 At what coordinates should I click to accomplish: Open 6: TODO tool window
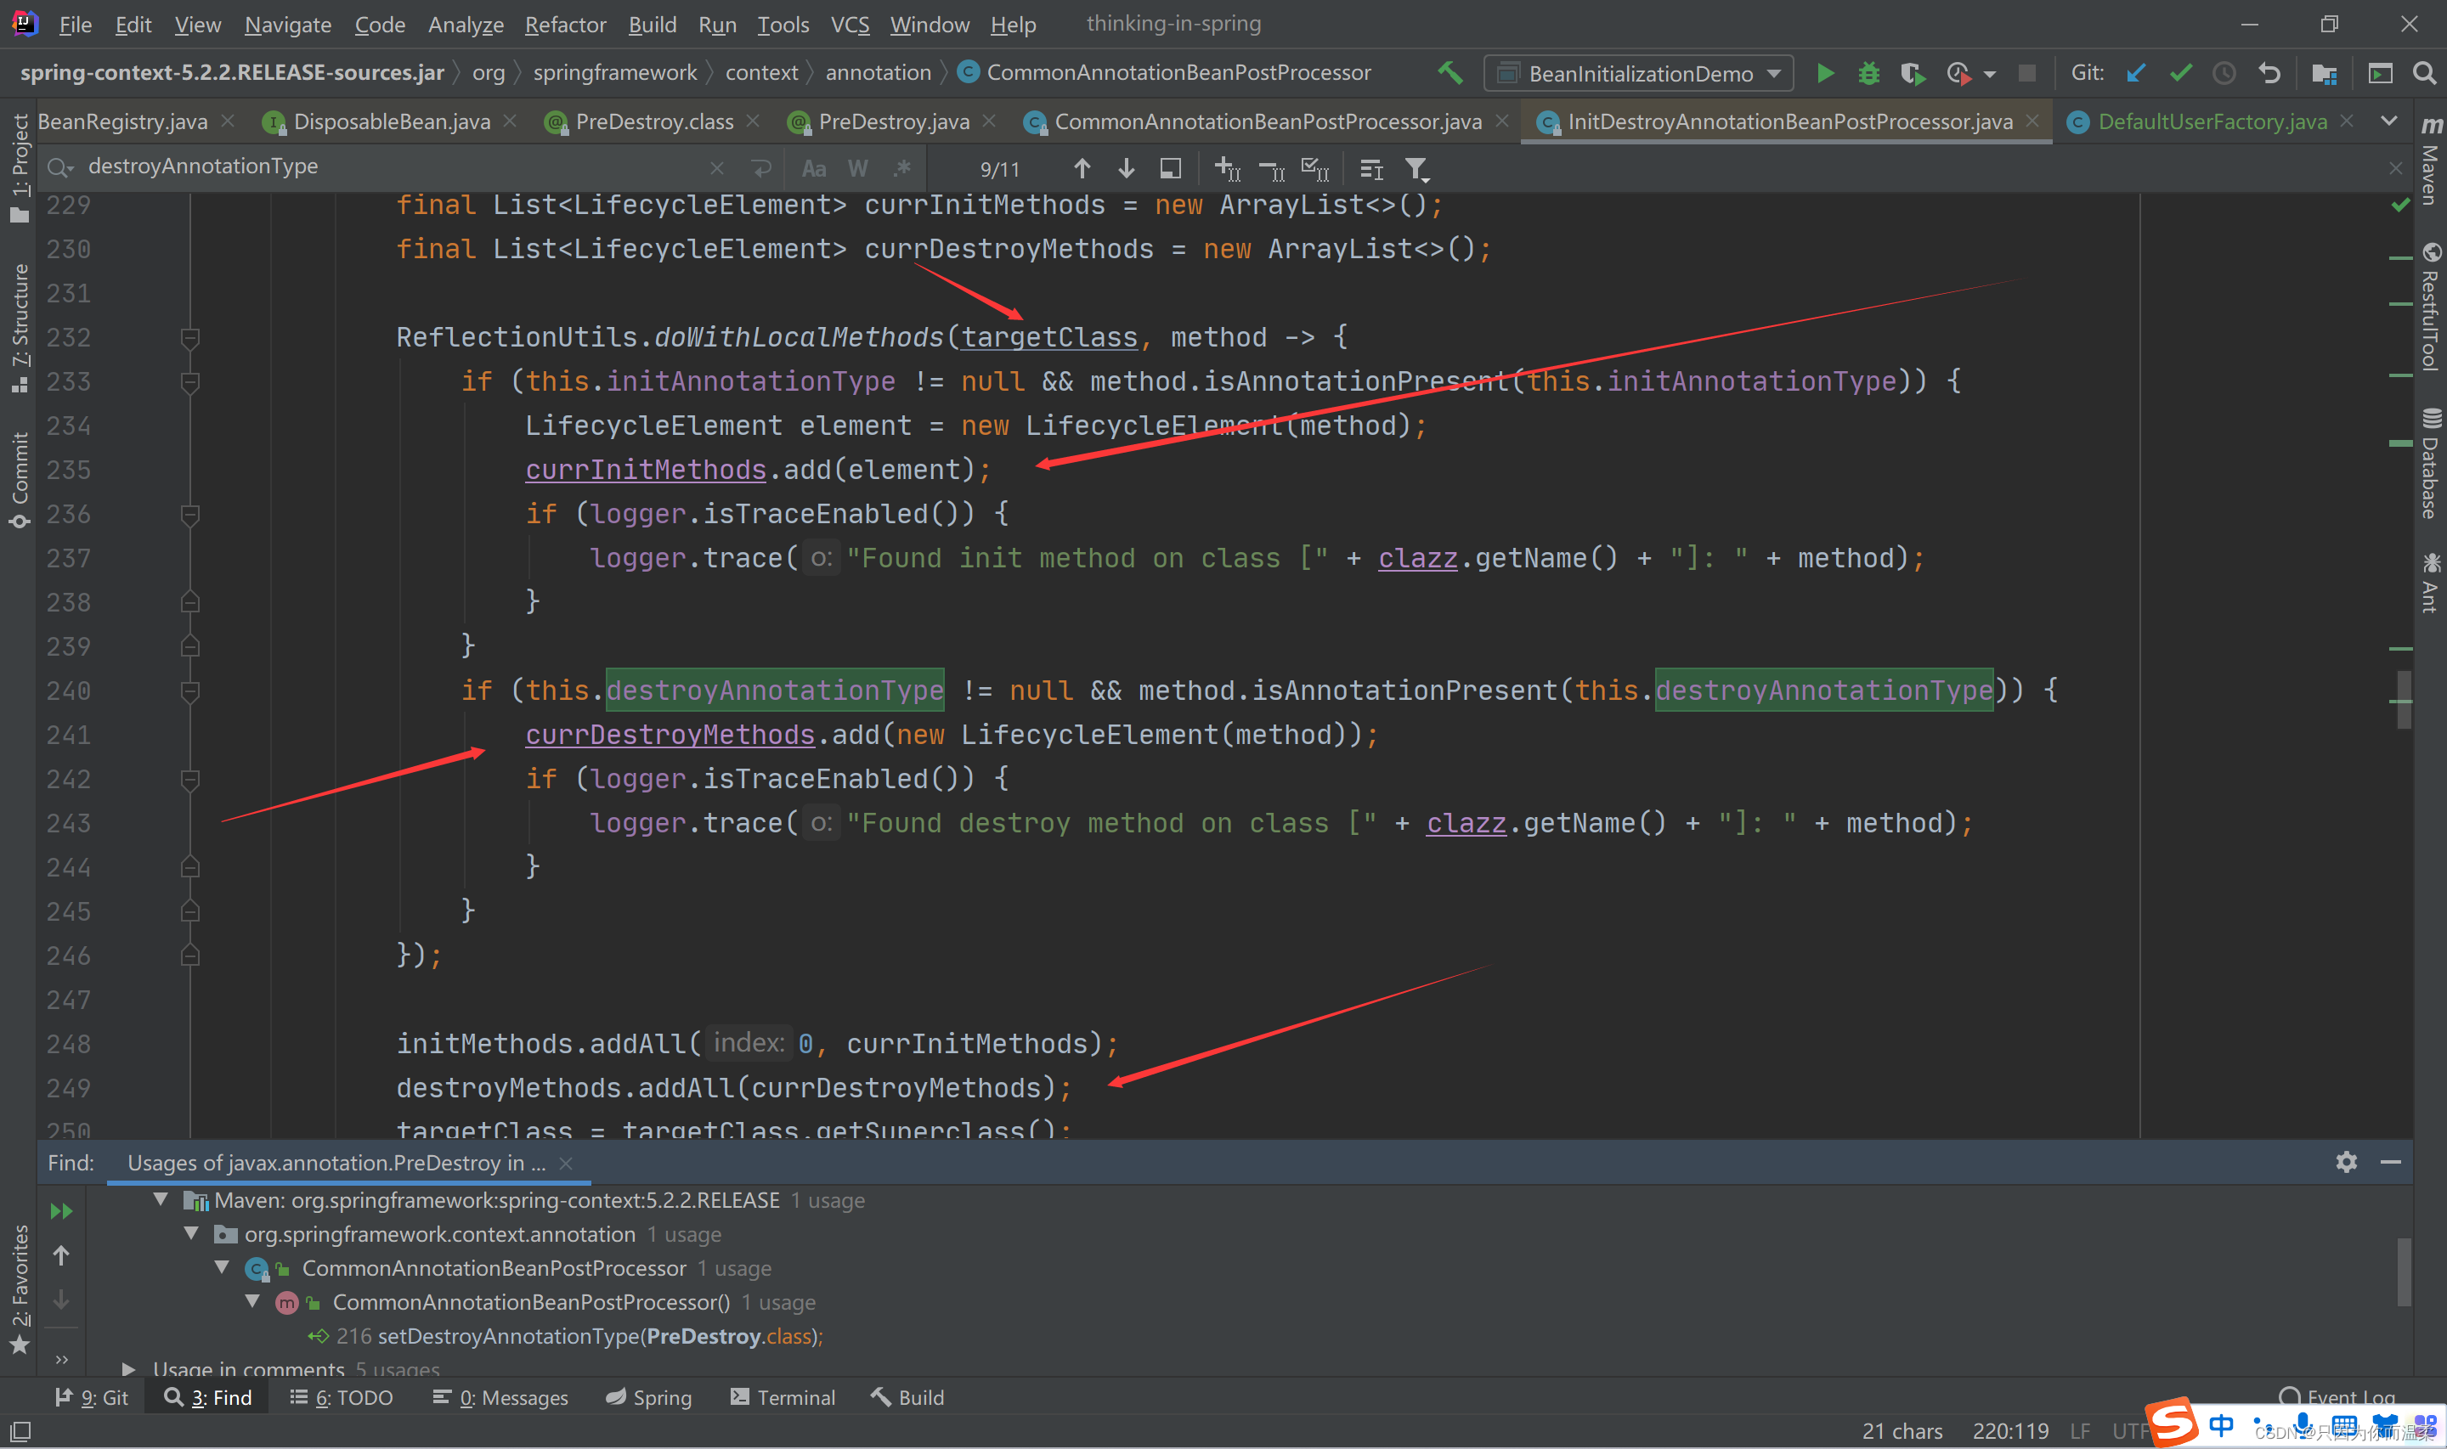point(342,1397)
